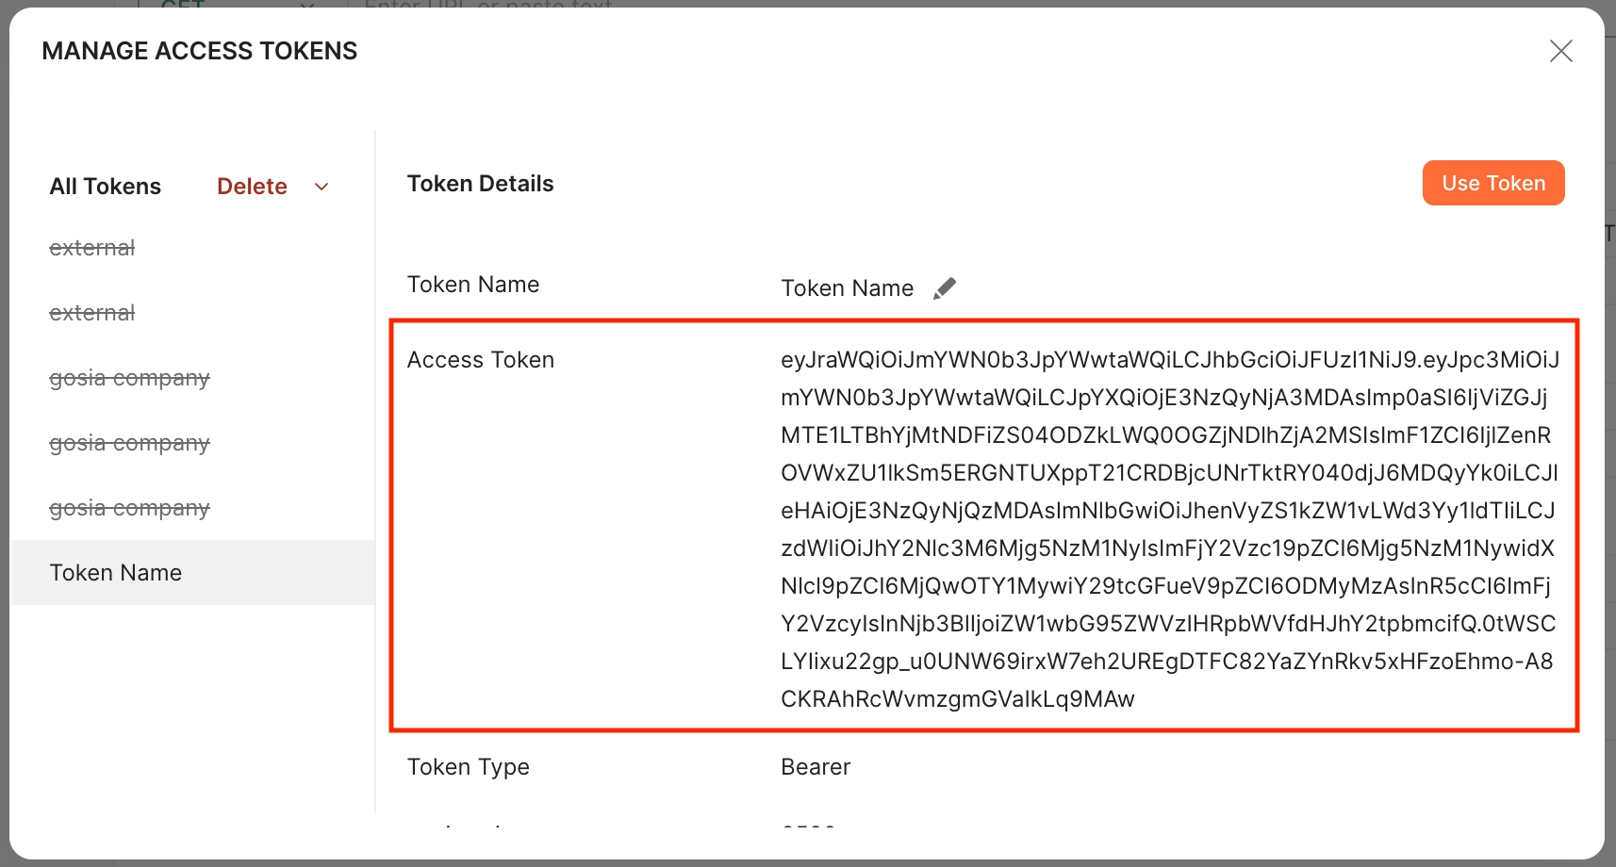Click the pencil icon to edit Token Name
The image size is (1616, 867).
pos(945,288)
